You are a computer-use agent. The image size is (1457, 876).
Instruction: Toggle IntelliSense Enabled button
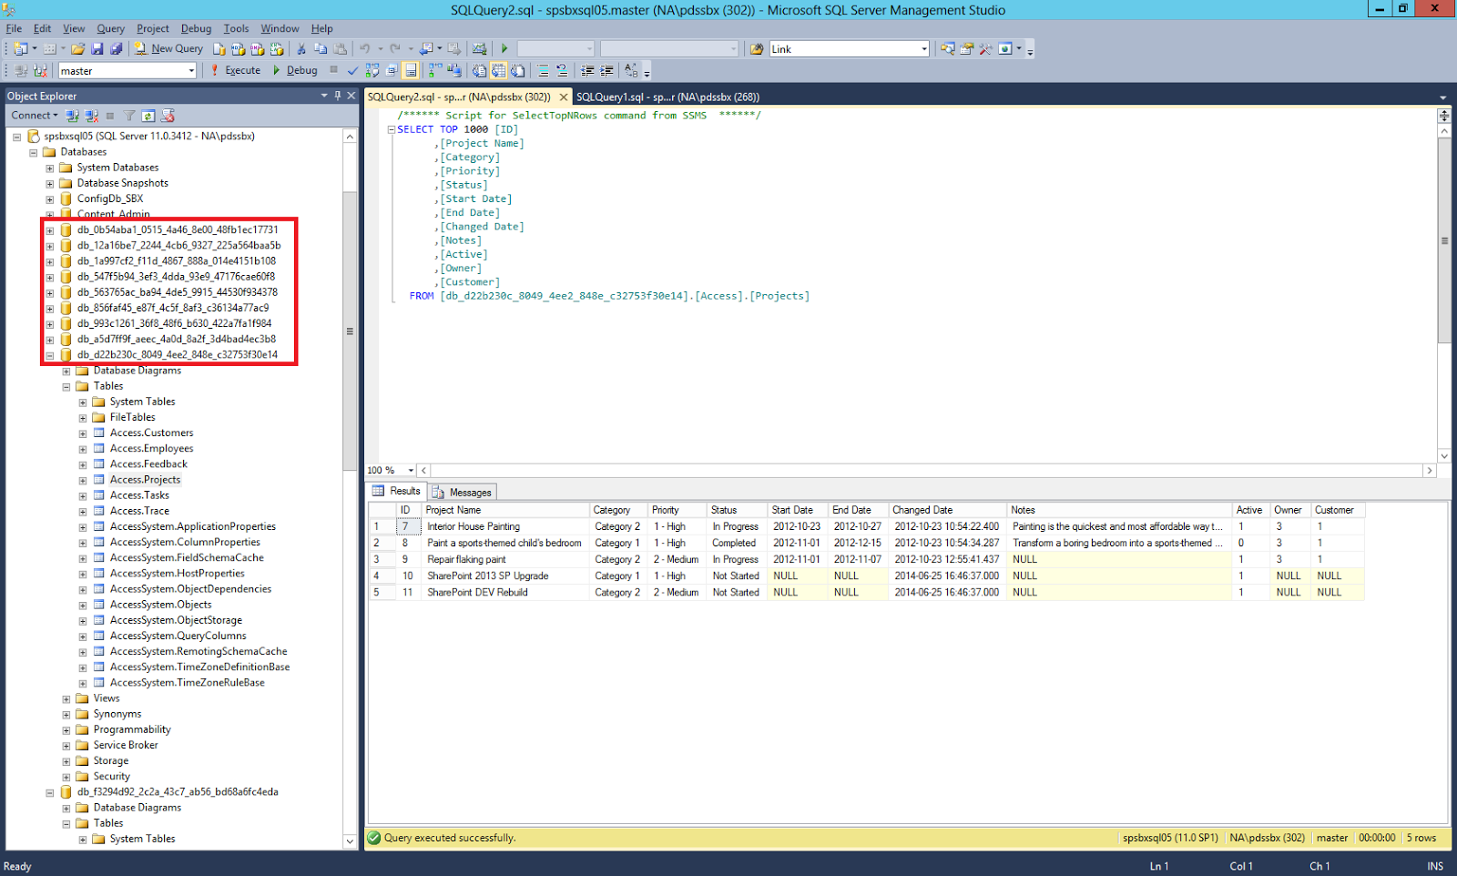[x=411, y=71]
